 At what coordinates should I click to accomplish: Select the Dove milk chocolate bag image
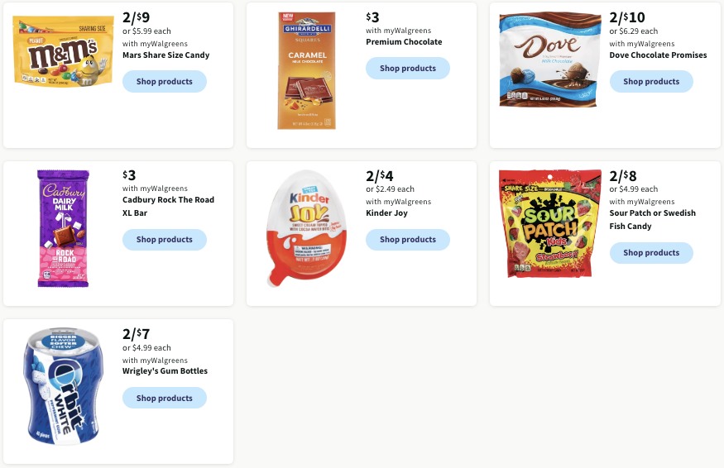[549, 59]
